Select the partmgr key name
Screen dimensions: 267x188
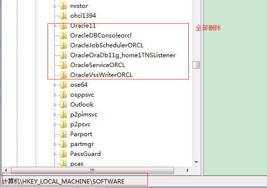click(82, 144)
